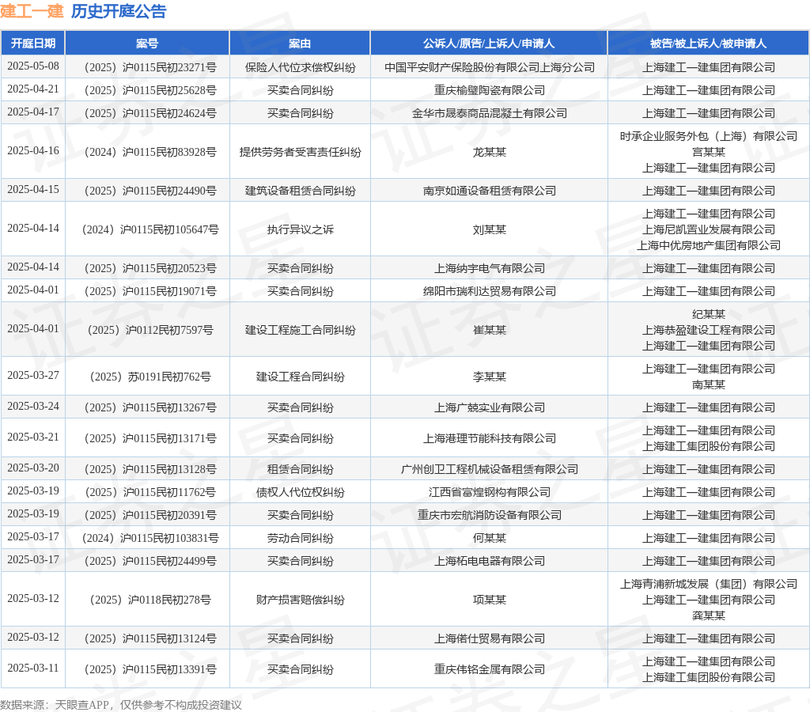Click 保险人代位求偿权纠纷 cell

pos(300,67)
